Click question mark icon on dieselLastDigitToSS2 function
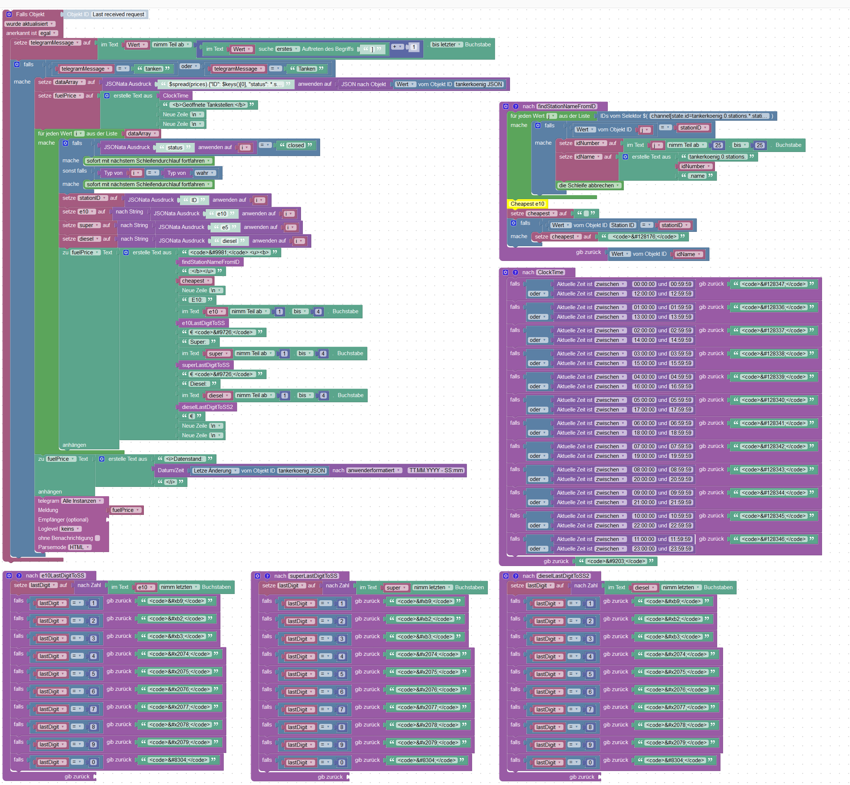Viewport: 850px width, 785px height. 516,576
